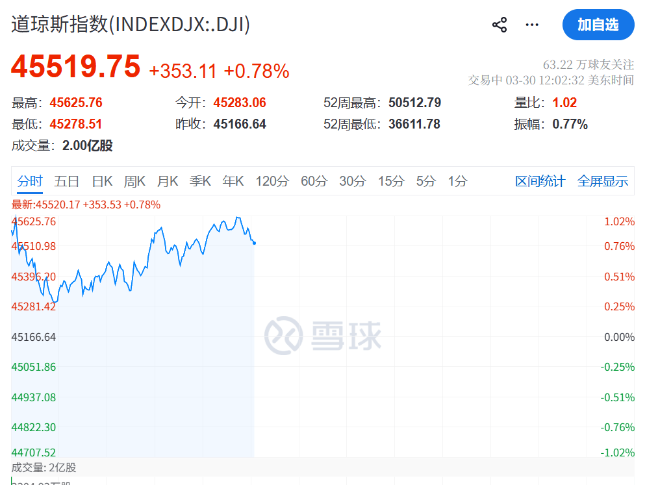658x485 pixels.
Task: Select the 分时 chart tab
Action: [x=30, y=182]
